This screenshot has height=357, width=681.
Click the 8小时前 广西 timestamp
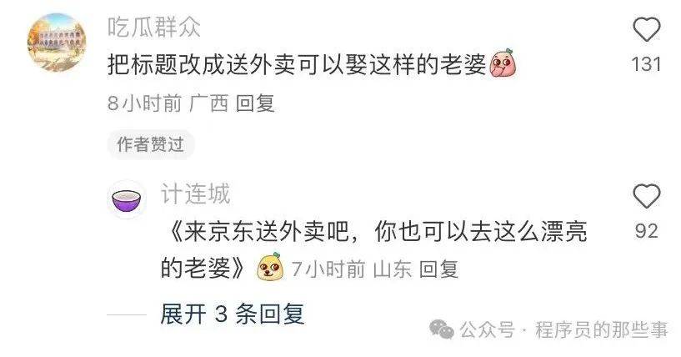168,103
